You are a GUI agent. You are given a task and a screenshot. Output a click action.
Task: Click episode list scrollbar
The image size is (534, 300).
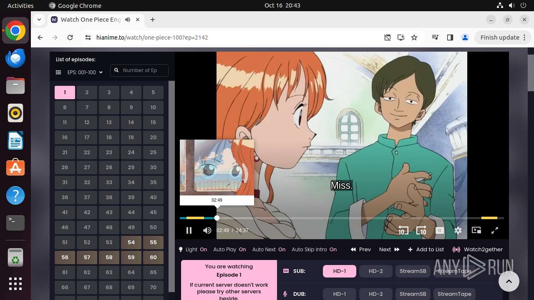coord(171,186)
